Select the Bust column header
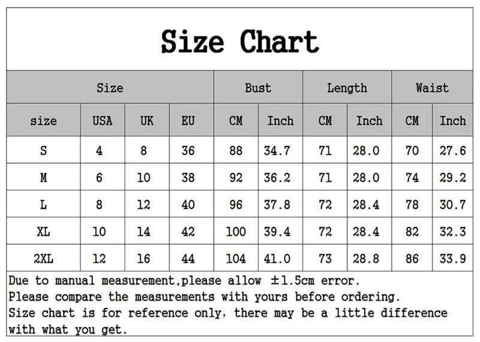This screenshot has width=480, height=342. coord(258,88)
